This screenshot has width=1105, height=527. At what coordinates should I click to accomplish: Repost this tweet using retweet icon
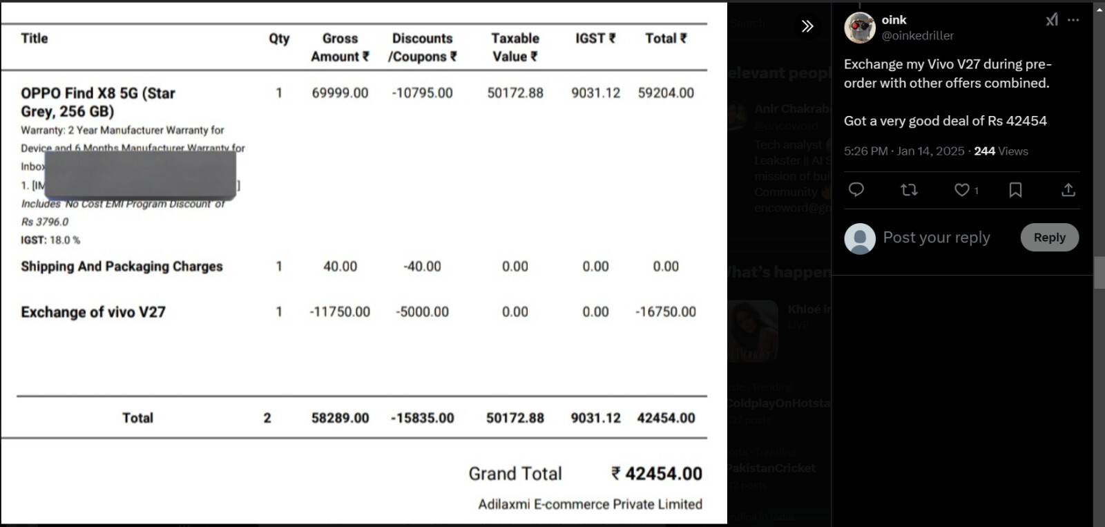tap(909, 190)
